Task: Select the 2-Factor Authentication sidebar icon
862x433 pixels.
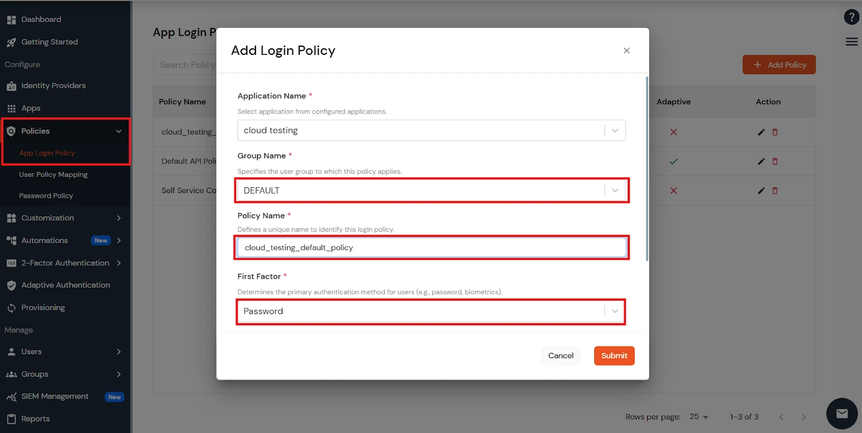Action: click(12, 262)
